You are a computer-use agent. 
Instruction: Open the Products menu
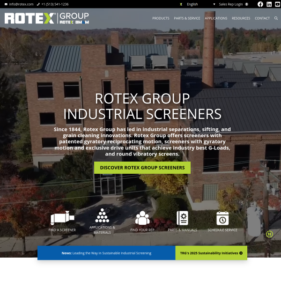point(161,18)
